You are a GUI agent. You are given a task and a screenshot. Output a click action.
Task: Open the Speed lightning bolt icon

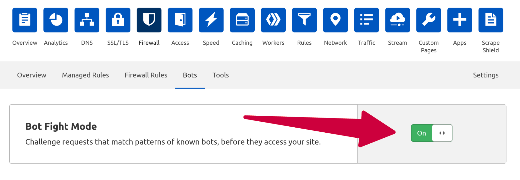coord(211,20)
